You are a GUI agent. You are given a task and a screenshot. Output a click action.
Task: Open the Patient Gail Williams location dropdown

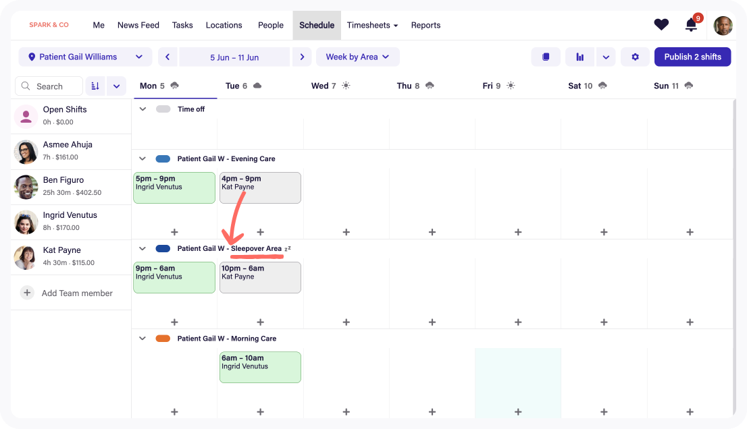point(84,57)
